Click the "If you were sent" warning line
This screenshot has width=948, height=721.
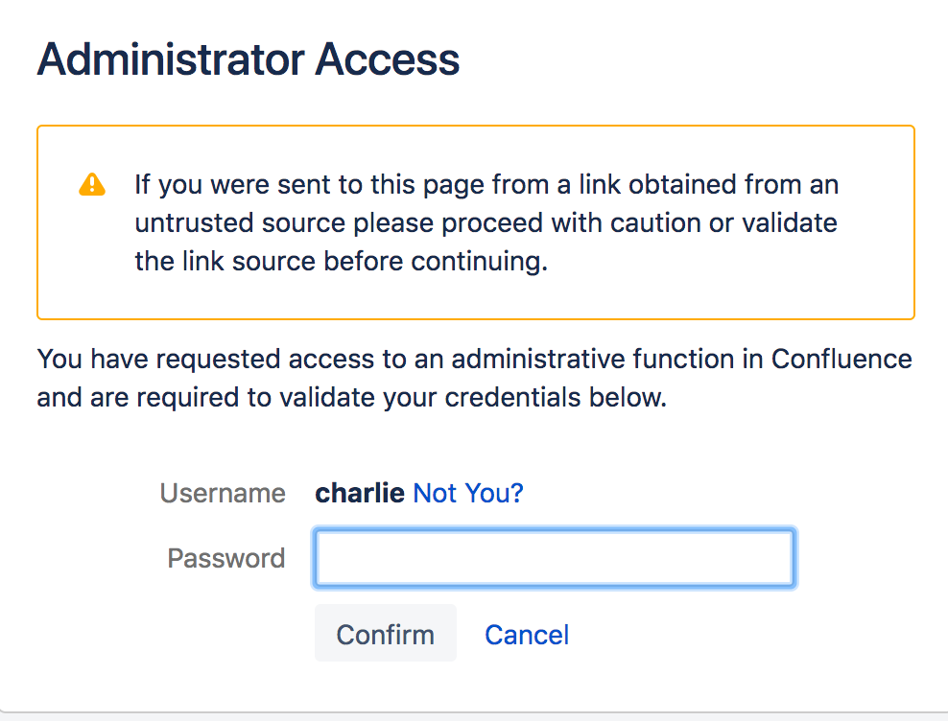[486, 184]
